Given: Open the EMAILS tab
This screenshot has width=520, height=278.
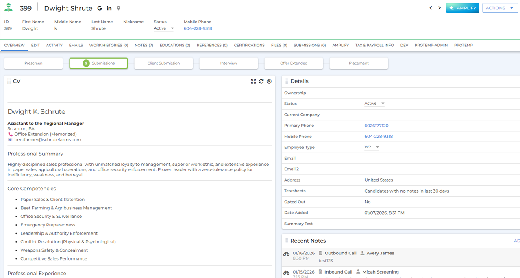Looking at the screenshot, I should pos(76,45).
